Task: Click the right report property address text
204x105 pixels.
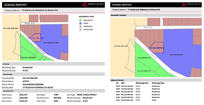Action: pos(144,10)
